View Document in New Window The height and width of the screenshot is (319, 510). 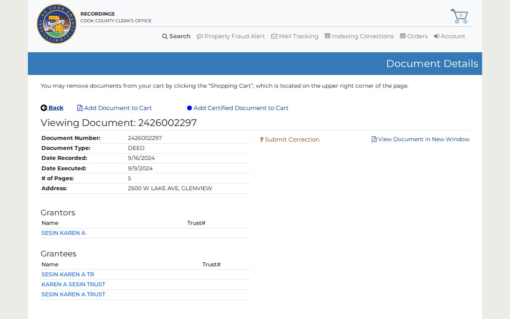coord(420,139)
